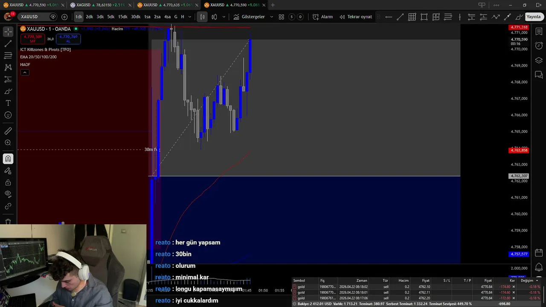Start Tekrar oynat bar replay

pos(356,17)
